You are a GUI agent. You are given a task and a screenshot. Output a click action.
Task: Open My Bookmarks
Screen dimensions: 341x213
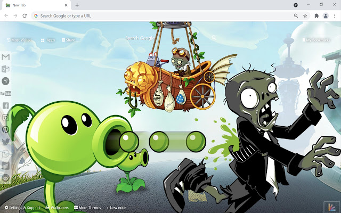(x=316, y=40)
